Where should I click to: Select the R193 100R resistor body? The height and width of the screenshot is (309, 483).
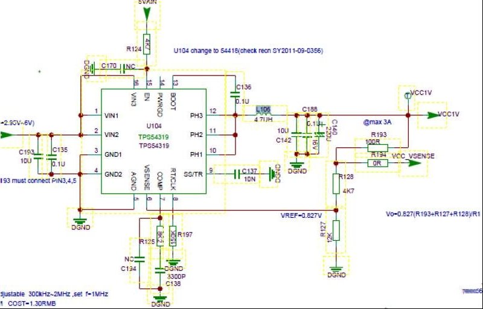click(x=378, y=148)
